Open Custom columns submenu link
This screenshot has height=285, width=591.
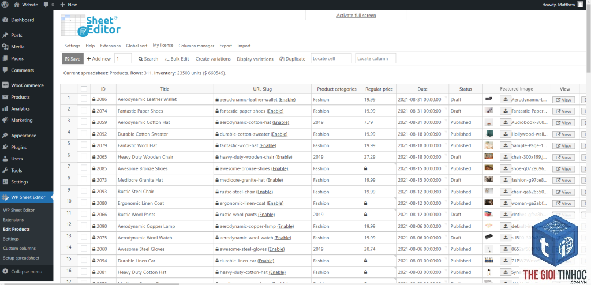coord(19,249)
